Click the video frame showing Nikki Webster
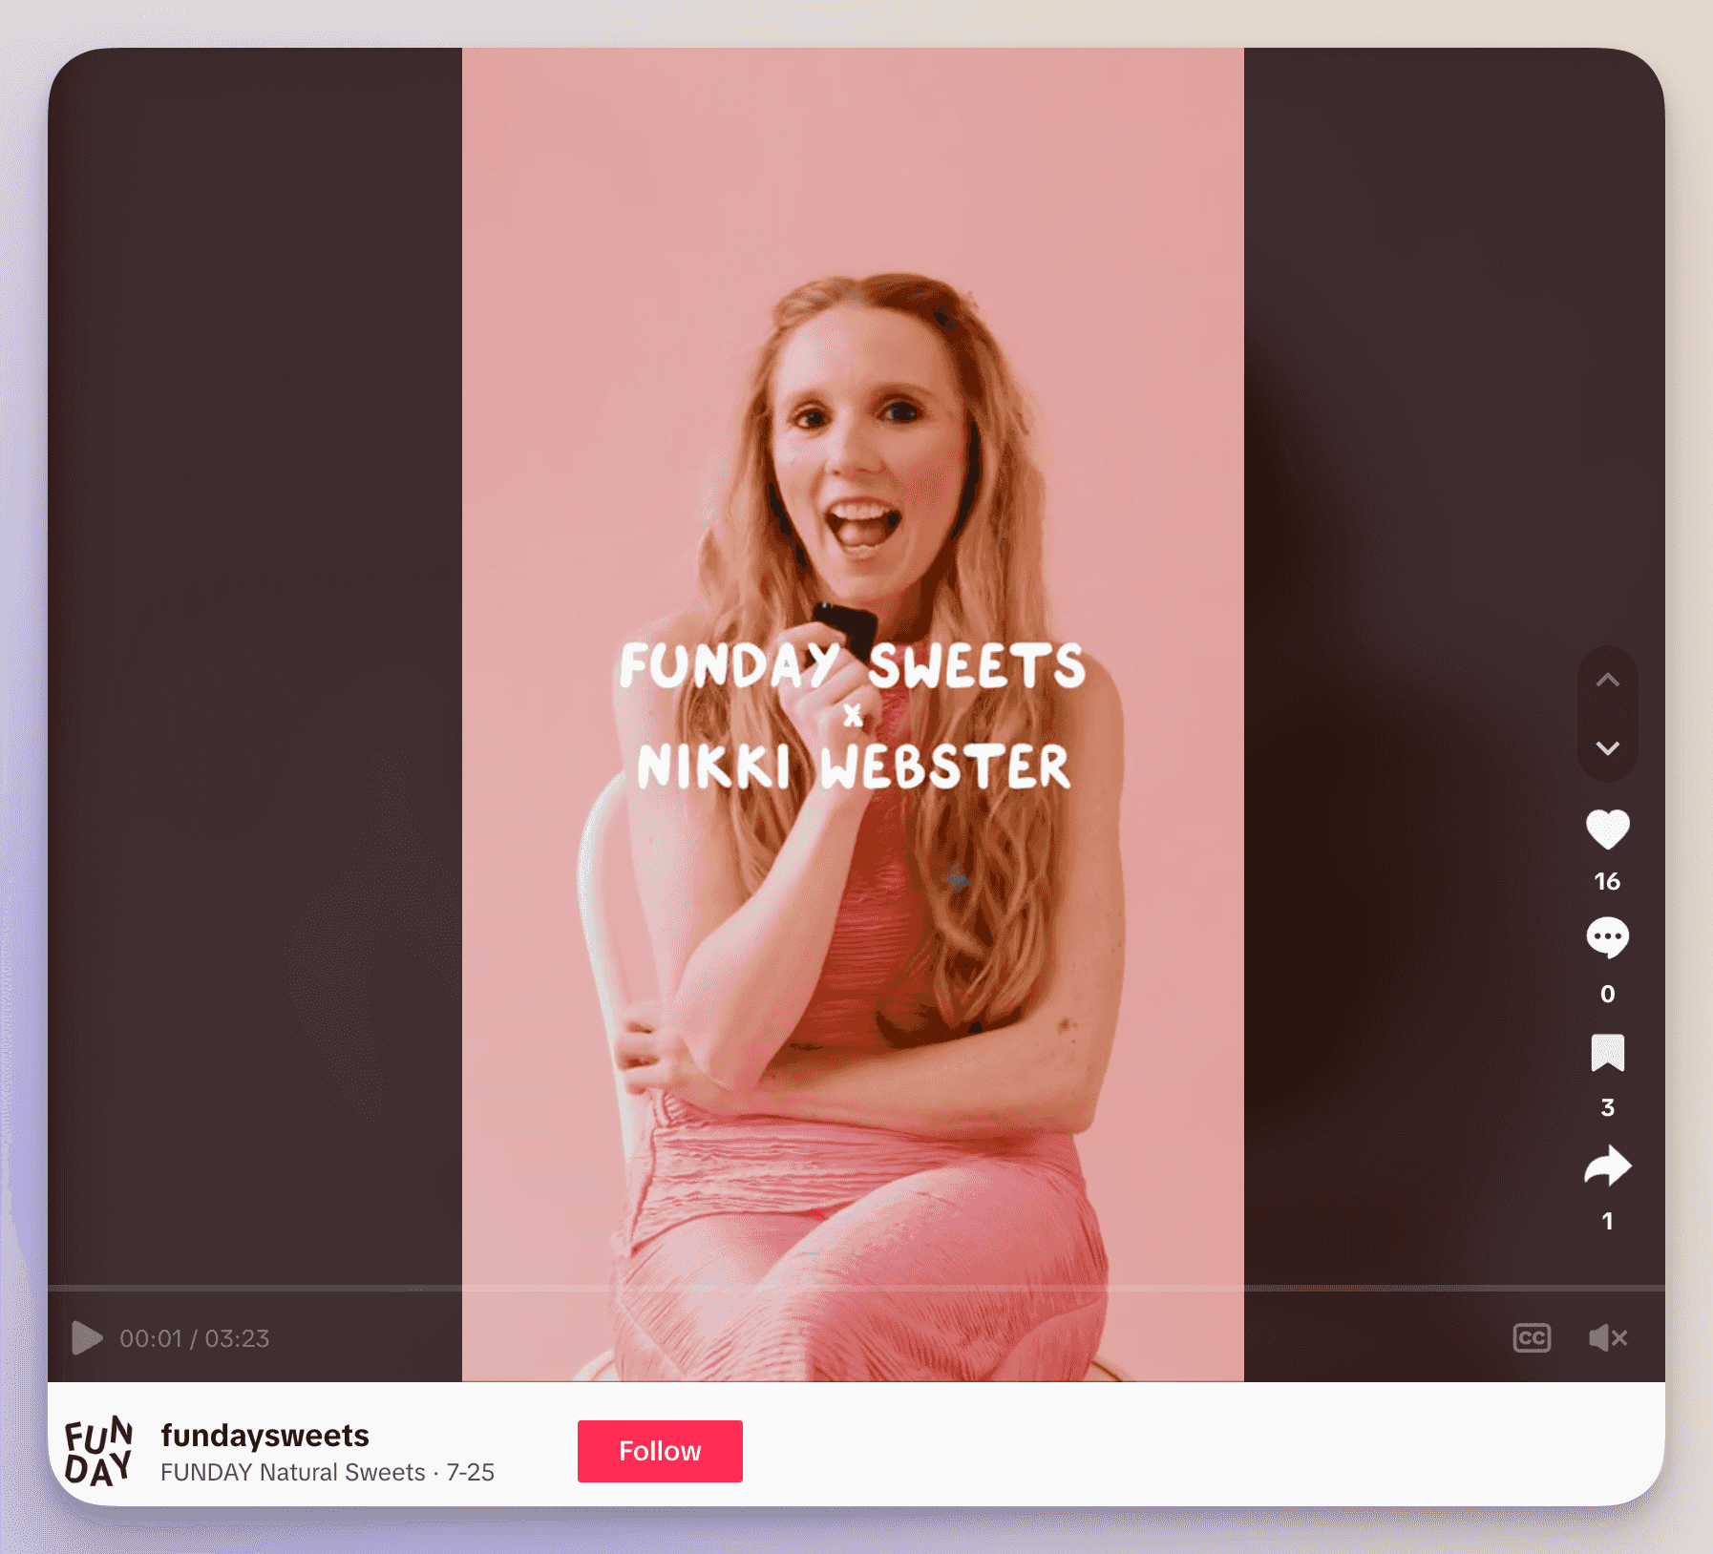 click(853, 714)
